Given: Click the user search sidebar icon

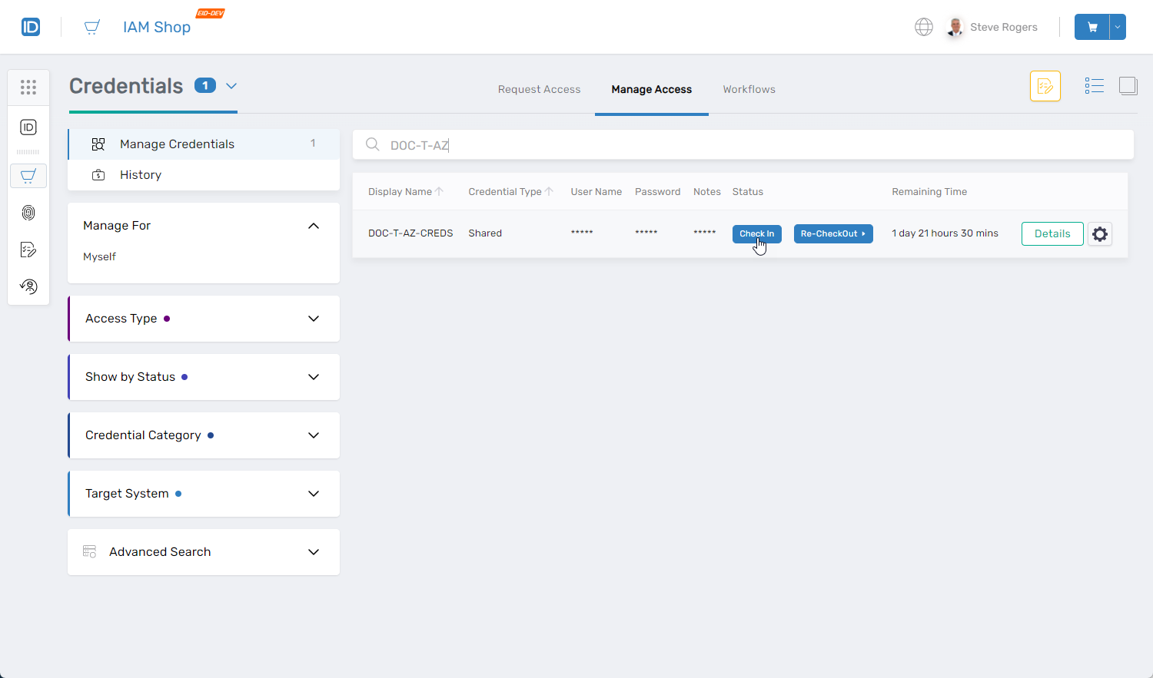Looking at the screenshot, I should tap(28, 286).
